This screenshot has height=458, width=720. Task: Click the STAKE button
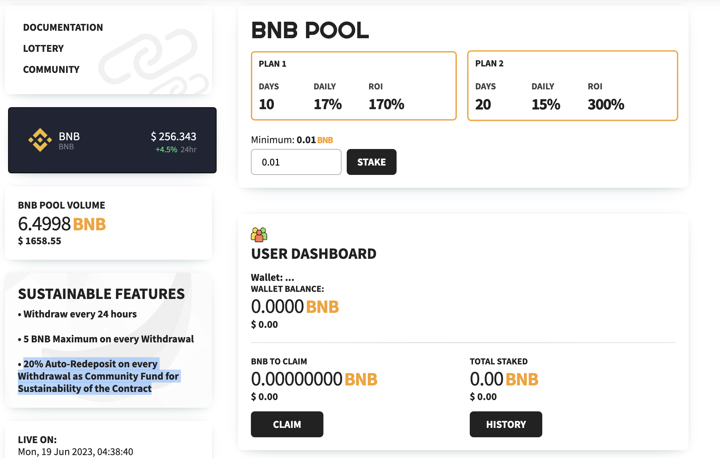[372, 162]
